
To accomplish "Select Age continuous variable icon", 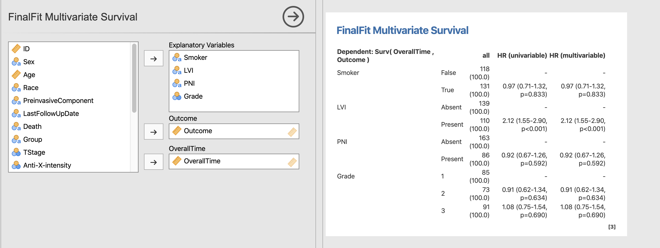I will tap(16, 74).
